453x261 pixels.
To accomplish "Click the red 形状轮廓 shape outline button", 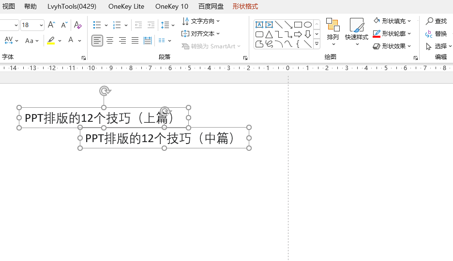I will [x=377, y=34].
